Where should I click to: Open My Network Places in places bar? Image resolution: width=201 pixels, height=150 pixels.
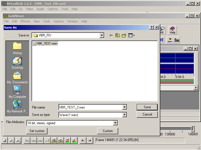17,107
